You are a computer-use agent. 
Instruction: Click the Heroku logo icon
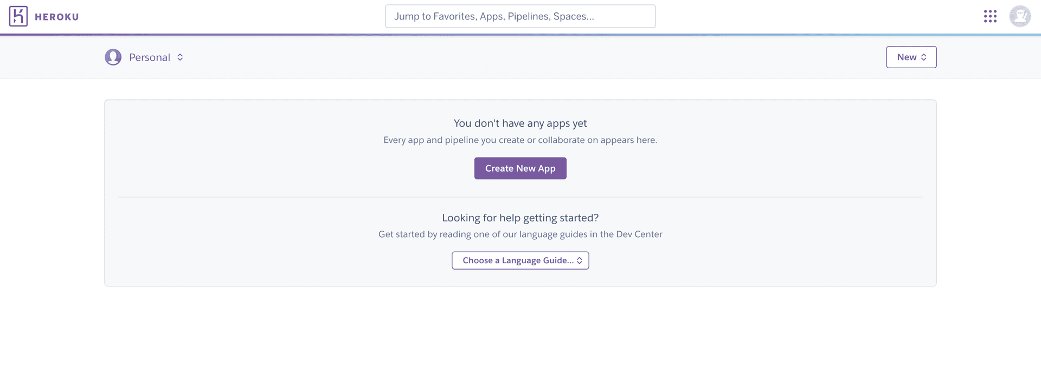coord(18,16)
